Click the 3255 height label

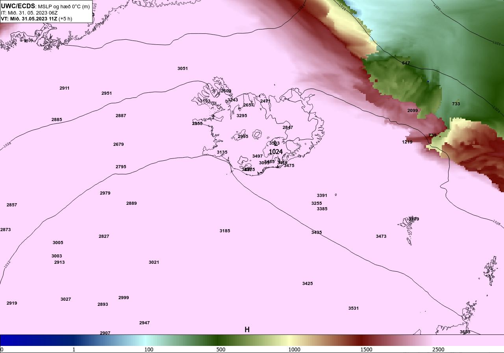click(x=317, y=203)
